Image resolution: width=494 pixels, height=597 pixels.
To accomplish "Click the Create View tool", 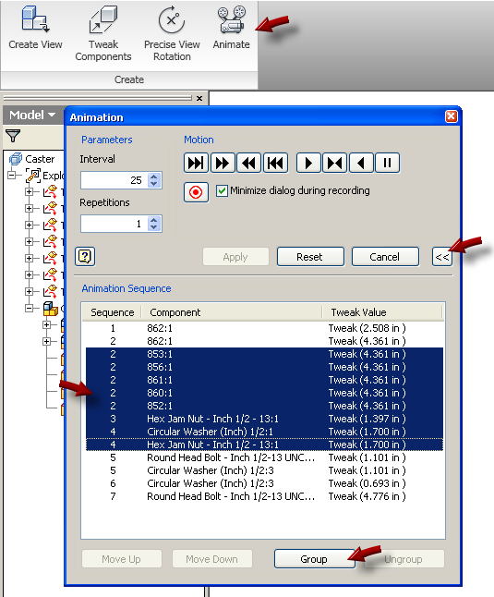I will (35, 29).
